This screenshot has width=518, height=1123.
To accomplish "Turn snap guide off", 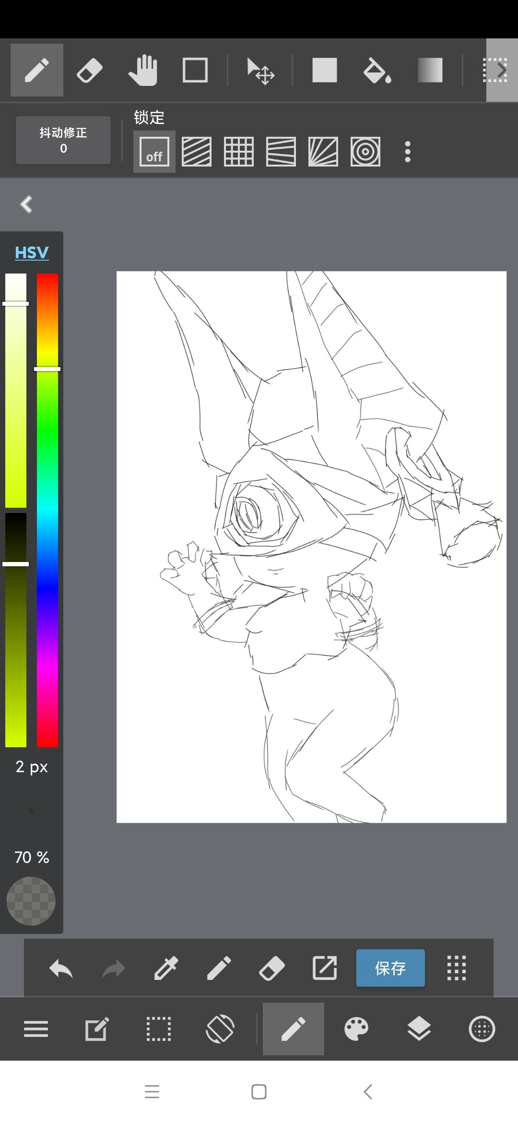I will [154, 152].
